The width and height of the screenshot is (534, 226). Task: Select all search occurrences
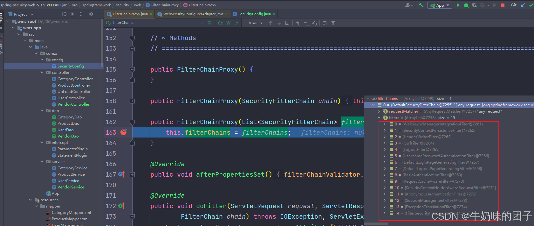point(314,23)
